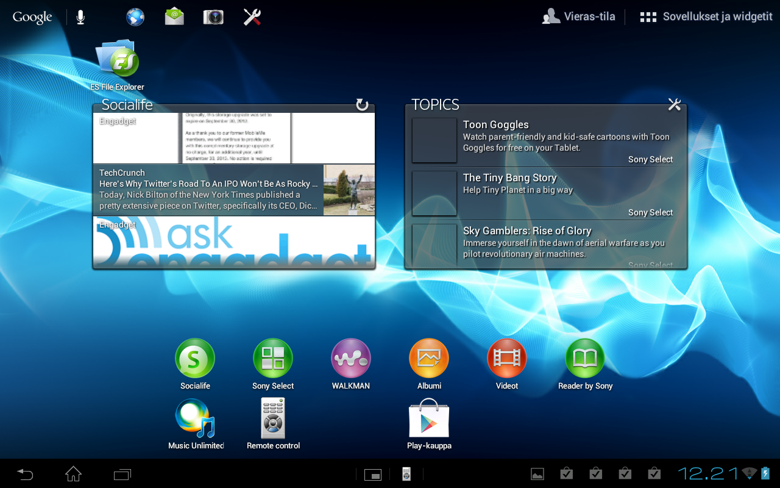The image size is (780, 488).
Task: Open the top Engadget post with document image
Action: [234, 138]
